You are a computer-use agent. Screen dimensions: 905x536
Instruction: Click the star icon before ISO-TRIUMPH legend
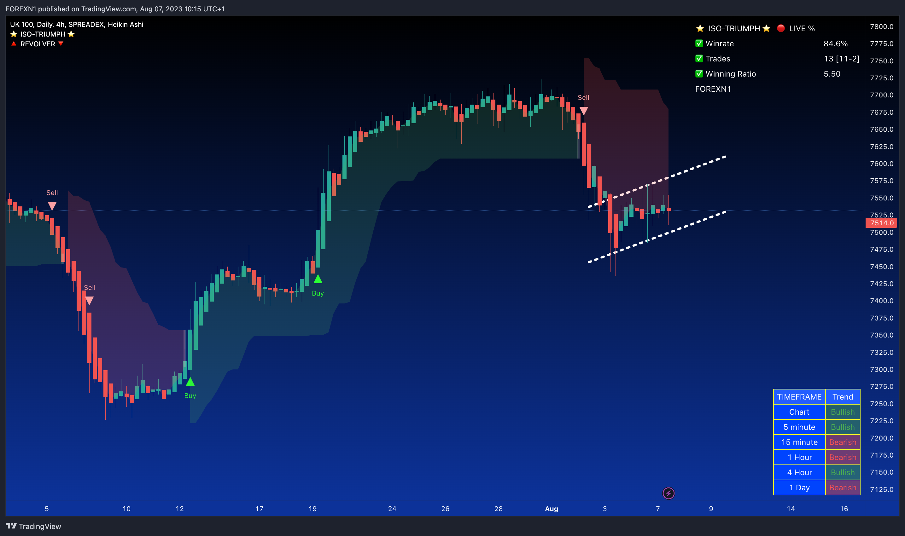14,34
